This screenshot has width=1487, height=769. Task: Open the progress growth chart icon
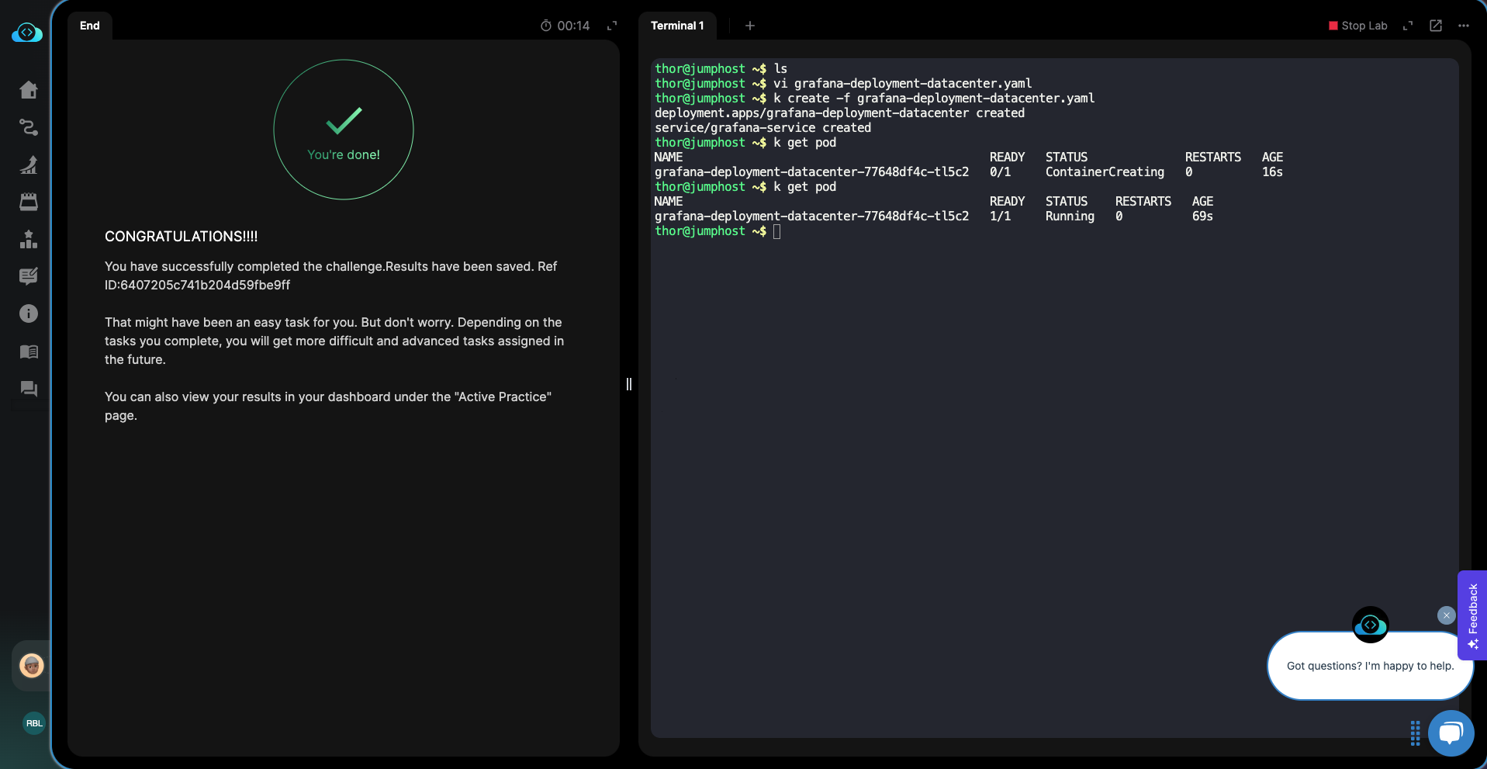pos(29,165)
